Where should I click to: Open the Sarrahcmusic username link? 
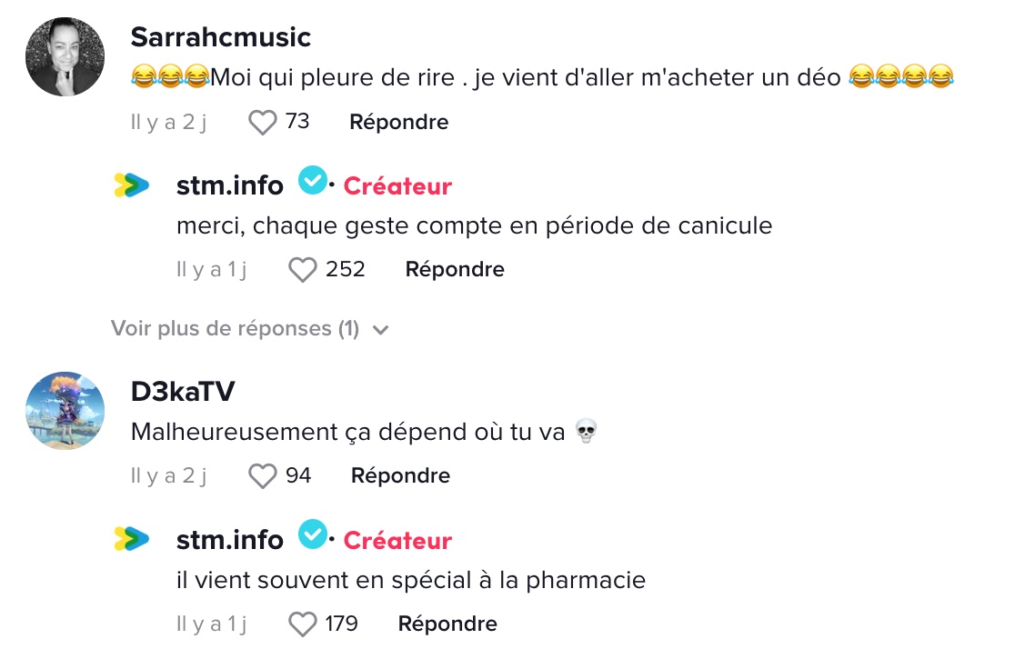220,37
